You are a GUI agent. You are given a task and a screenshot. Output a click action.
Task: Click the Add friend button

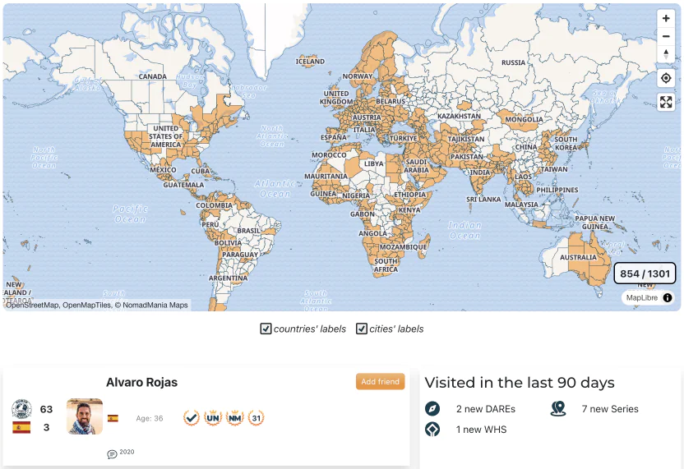click(380, 382)
